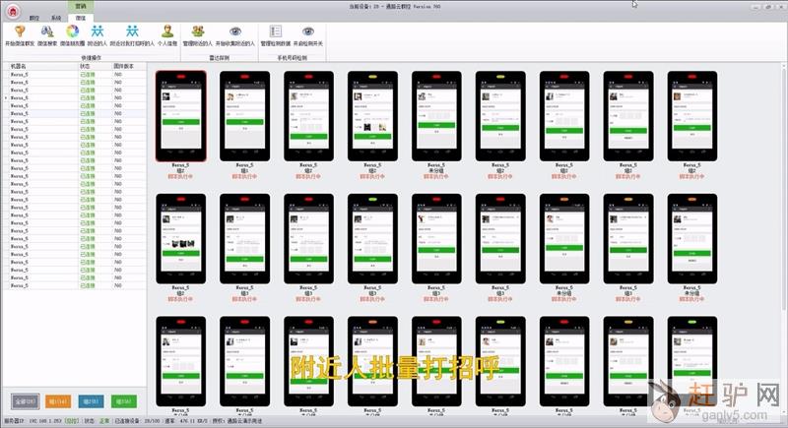This screenshot has width=788, height=428.
Task: Click the orange group filter button
Action: click(58, 401)
